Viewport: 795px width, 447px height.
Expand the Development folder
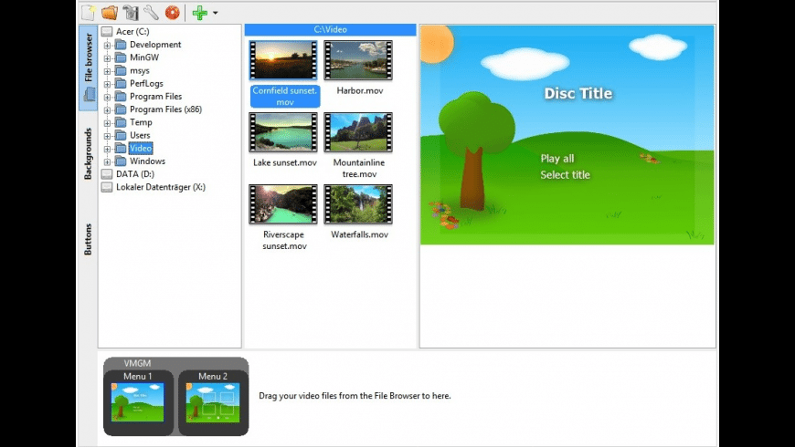[107, 45]
